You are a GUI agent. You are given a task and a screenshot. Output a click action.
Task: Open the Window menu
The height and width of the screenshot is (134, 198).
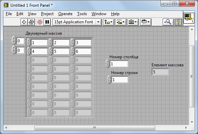click(x=99, y=14)
